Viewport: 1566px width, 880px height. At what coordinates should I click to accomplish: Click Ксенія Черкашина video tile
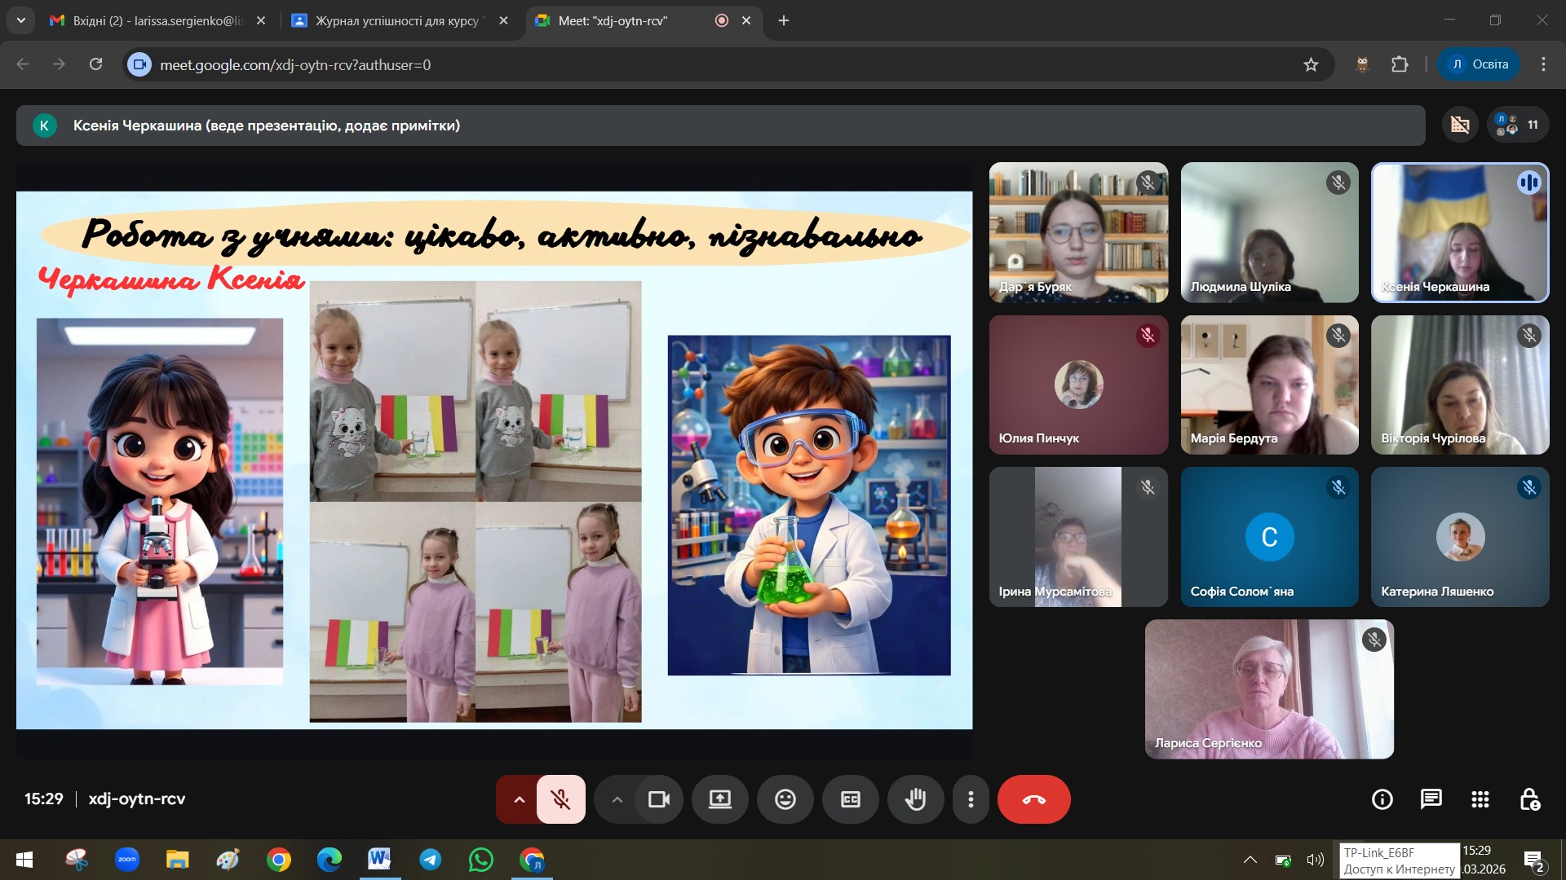pos(1459,232)
